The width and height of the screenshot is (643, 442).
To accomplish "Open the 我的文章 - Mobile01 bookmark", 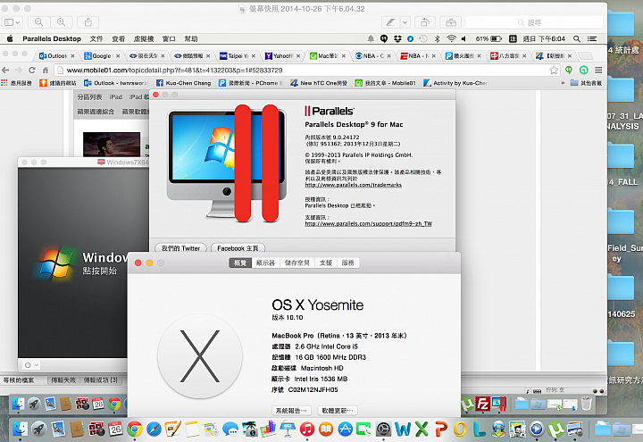I will click(x=386, y=83).
